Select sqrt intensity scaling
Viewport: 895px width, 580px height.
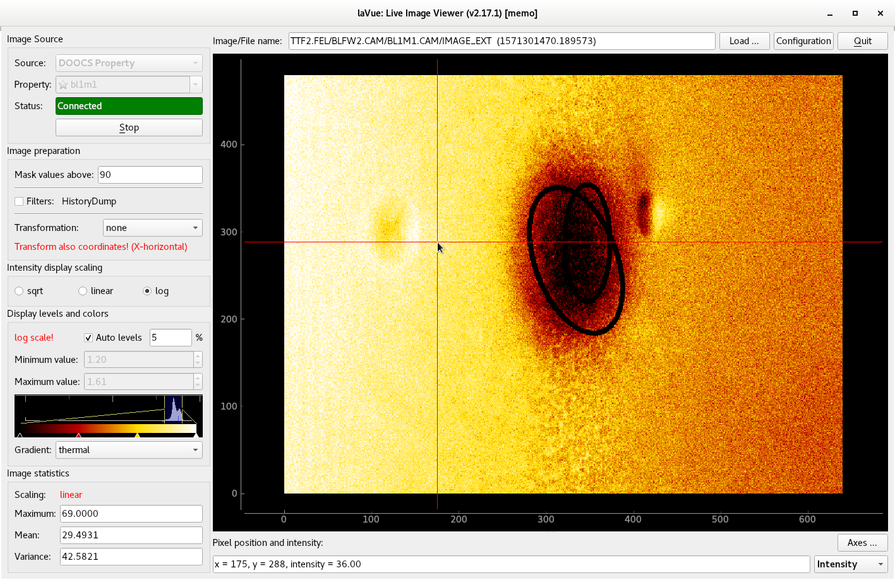(x=19, y=291)
